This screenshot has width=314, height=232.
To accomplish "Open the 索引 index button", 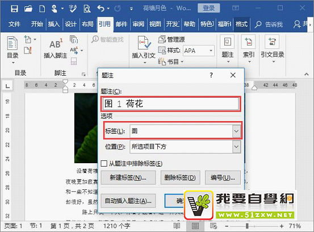I will coord(249,49).
